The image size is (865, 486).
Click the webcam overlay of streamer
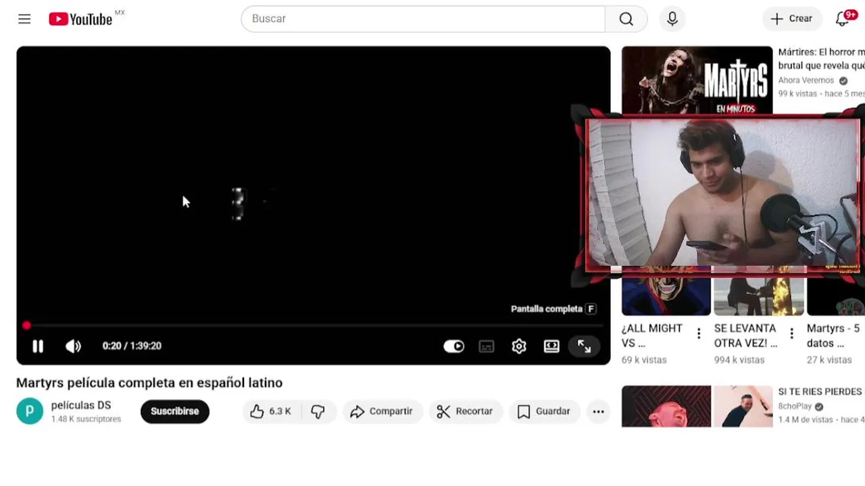pos(723,195)
